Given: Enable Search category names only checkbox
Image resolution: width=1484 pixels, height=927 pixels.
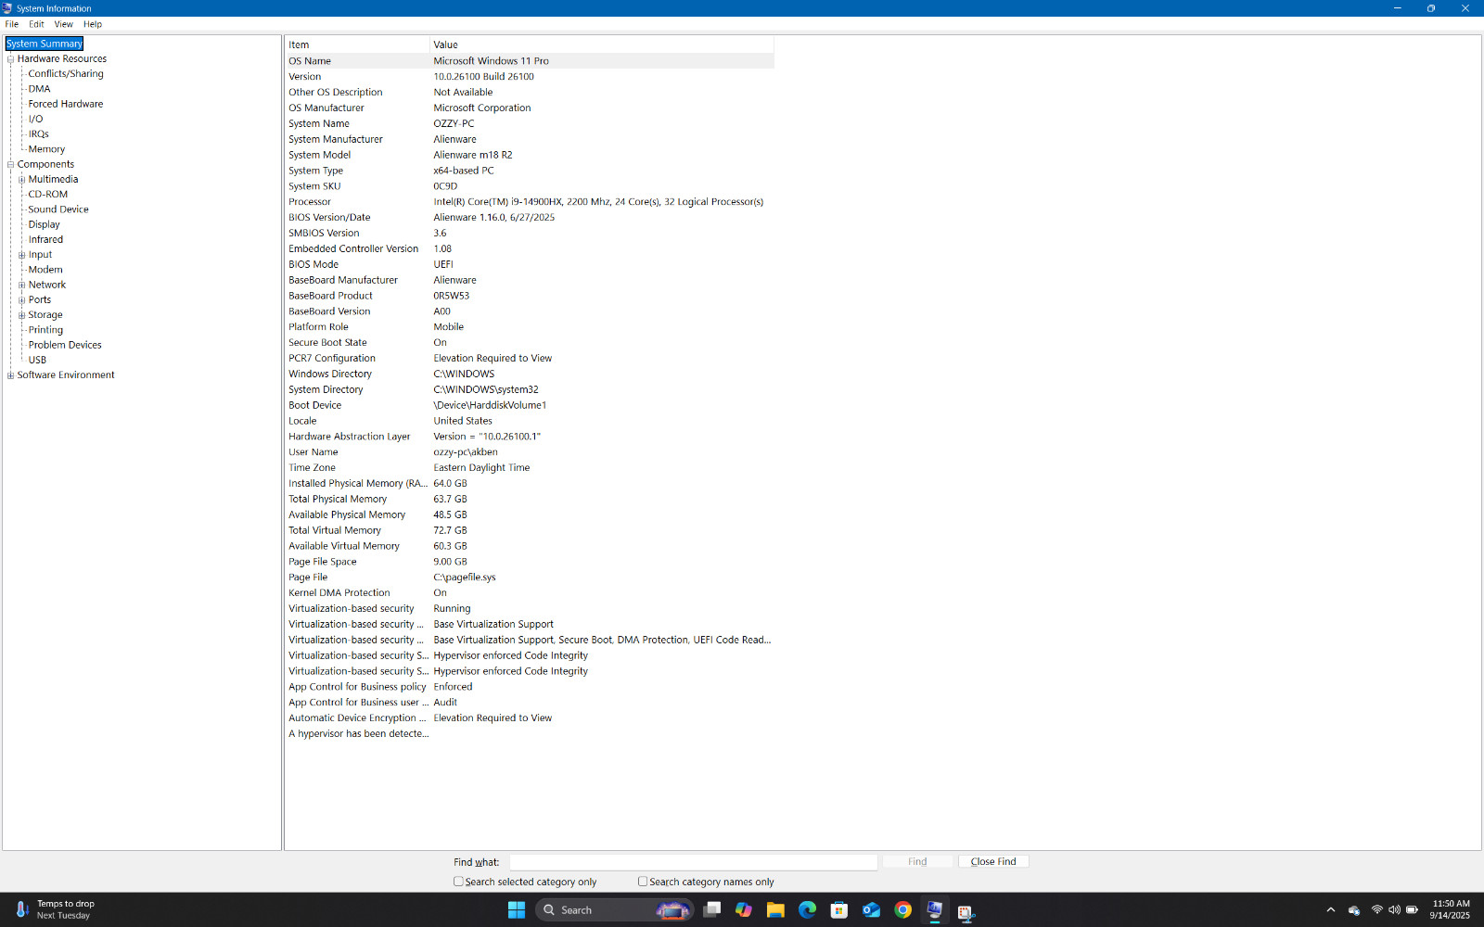Looking at the screenshot, I should [x=643, y=882].
